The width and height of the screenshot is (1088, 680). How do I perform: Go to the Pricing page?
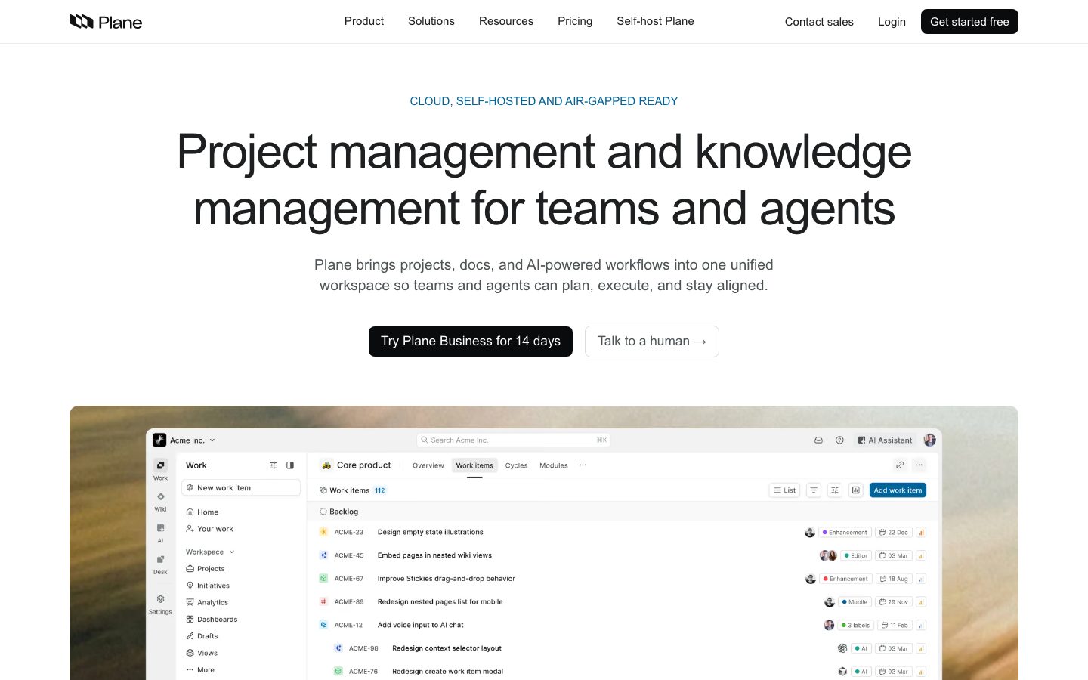pyautogui.click(x=575, y=21)
